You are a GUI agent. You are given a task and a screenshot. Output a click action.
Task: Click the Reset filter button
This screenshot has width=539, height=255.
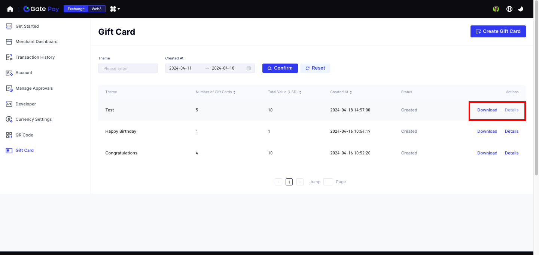[315, 68]
